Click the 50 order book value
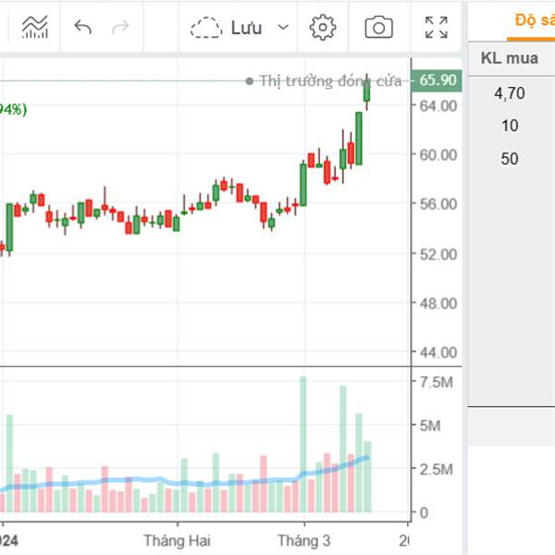Viewport: 555px width, 555px height. coord(510,158)
